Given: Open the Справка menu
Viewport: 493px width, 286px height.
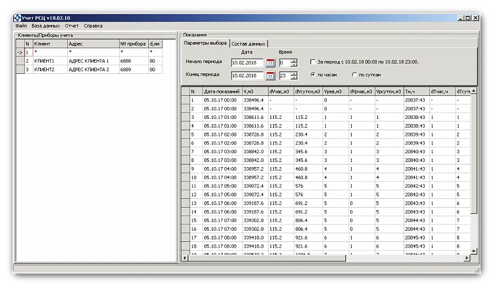Looking at the screenshot, I should coord(93,26).
